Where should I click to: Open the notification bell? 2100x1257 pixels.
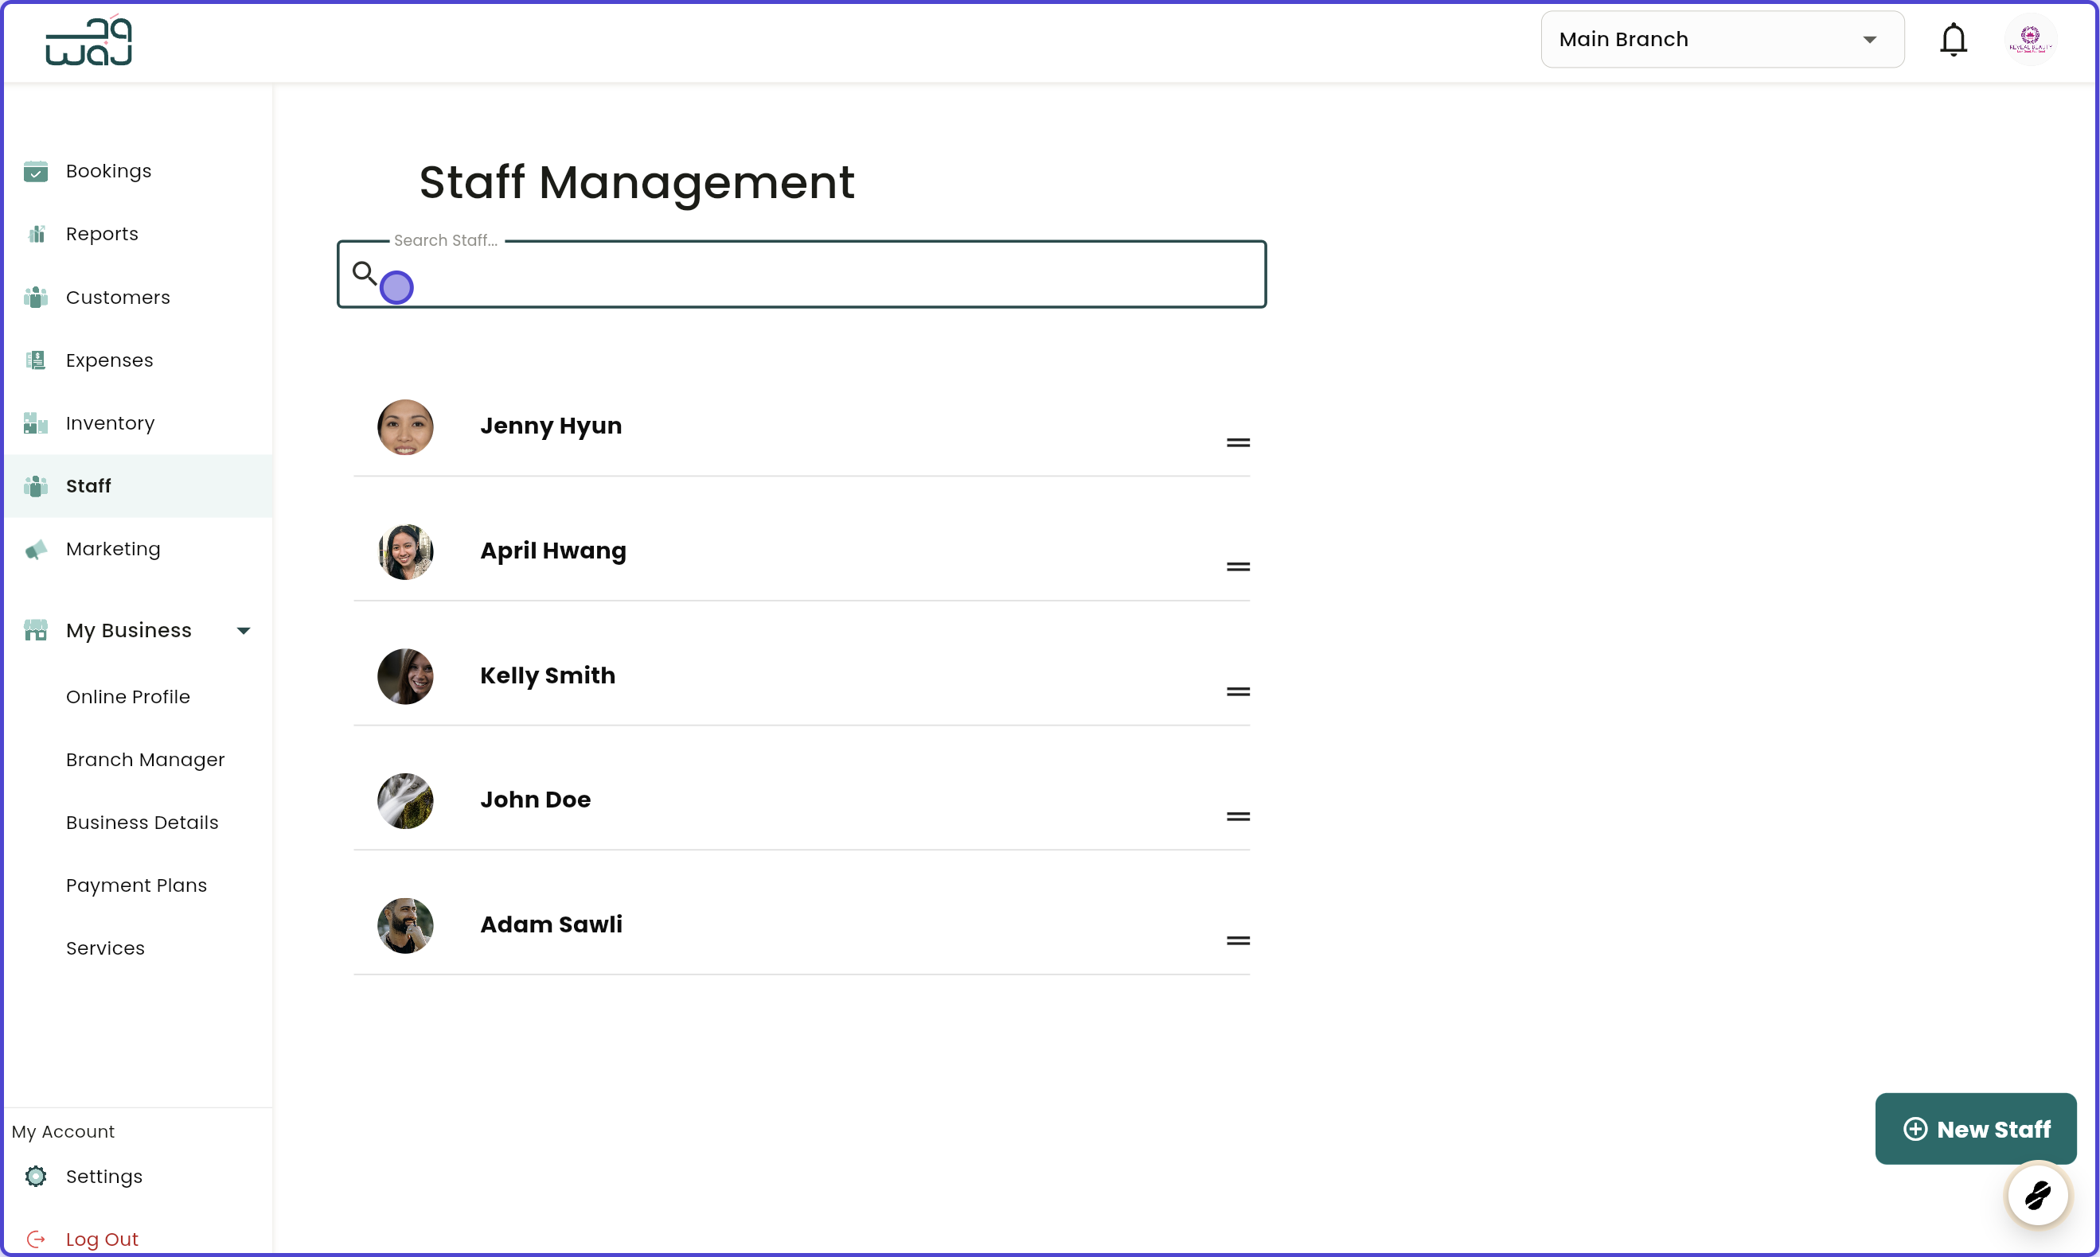(1954, 39)
